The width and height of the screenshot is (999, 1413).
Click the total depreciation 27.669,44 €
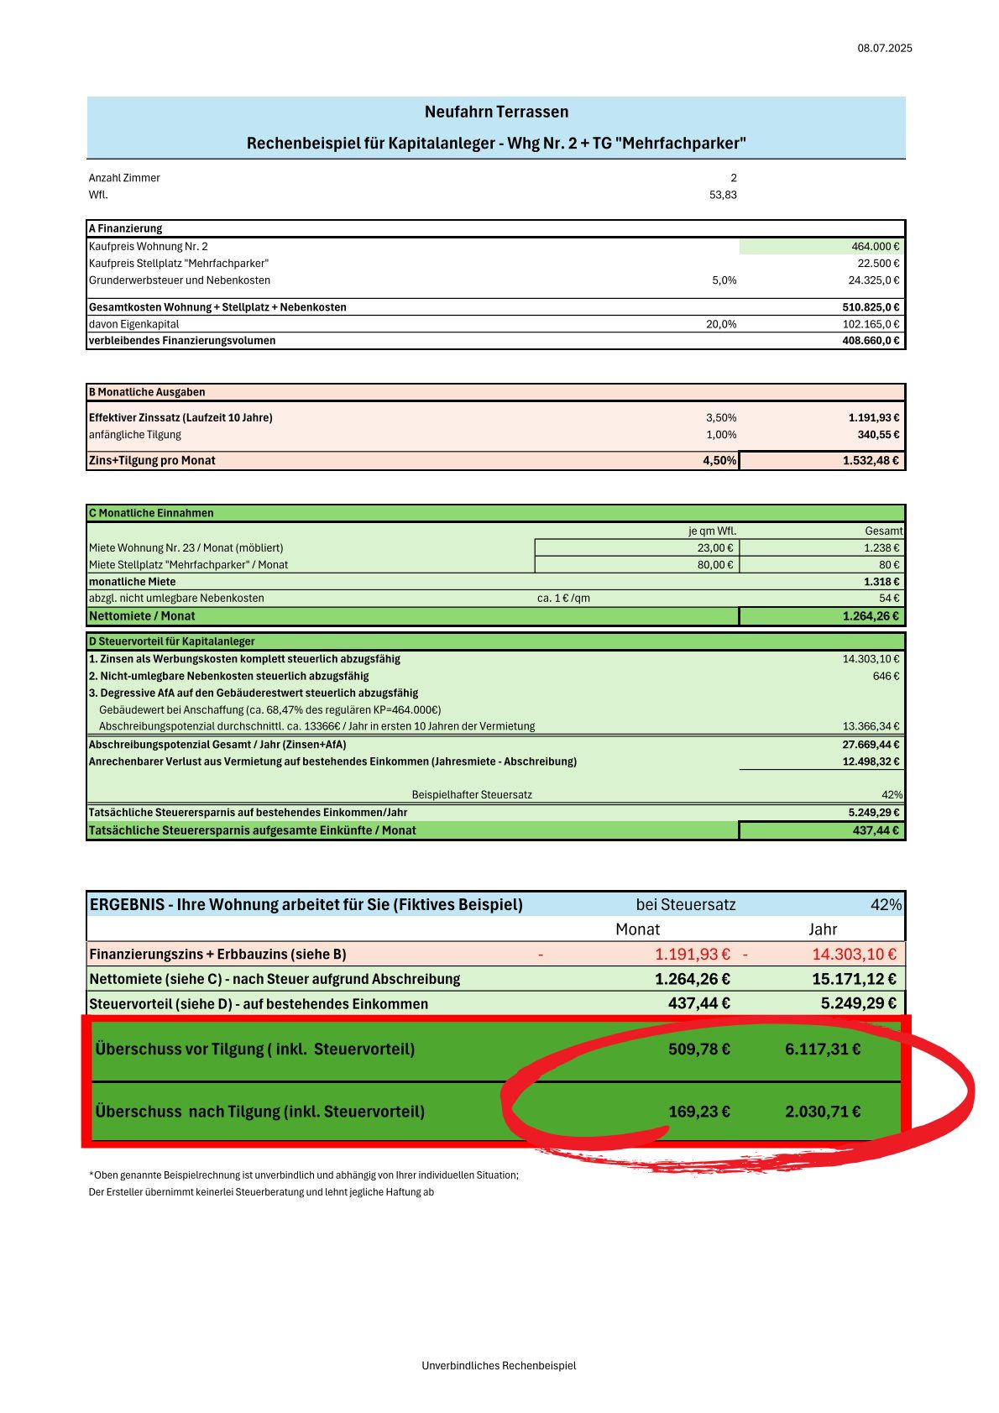[871, 745]
